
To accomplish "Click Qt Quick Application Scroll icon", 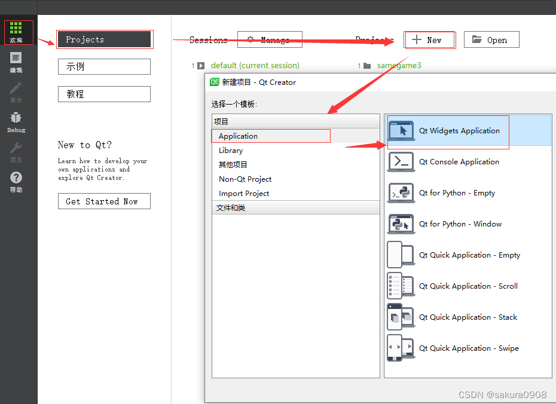I will (401, 286).
